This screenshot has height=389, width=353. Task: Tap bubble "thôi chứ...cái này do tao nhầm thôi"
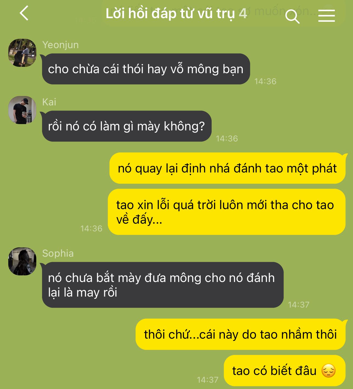pyautogui.click(x=241, y=334)
